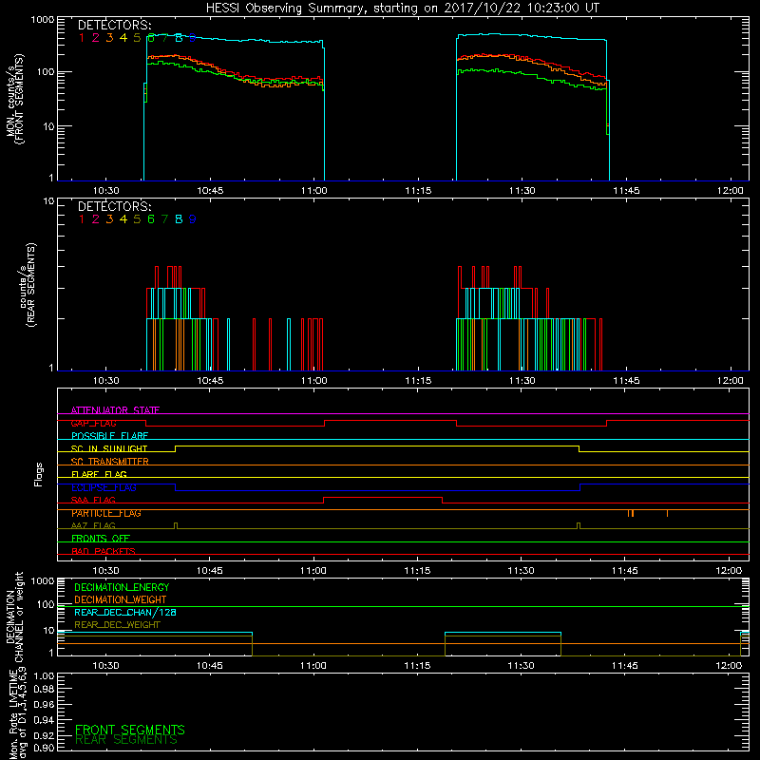Click REAR SEGMENTS label in livetime panel
760x760 pixels.
tap(126, 740)
